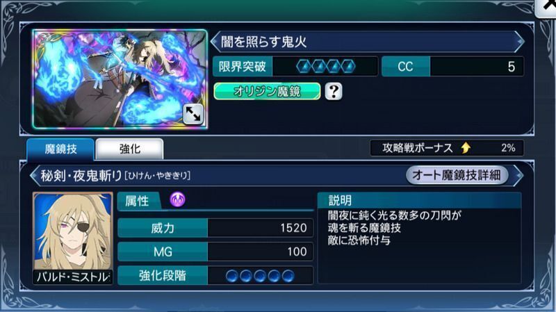Go to next card with title right arrow

tap(520, 42)
